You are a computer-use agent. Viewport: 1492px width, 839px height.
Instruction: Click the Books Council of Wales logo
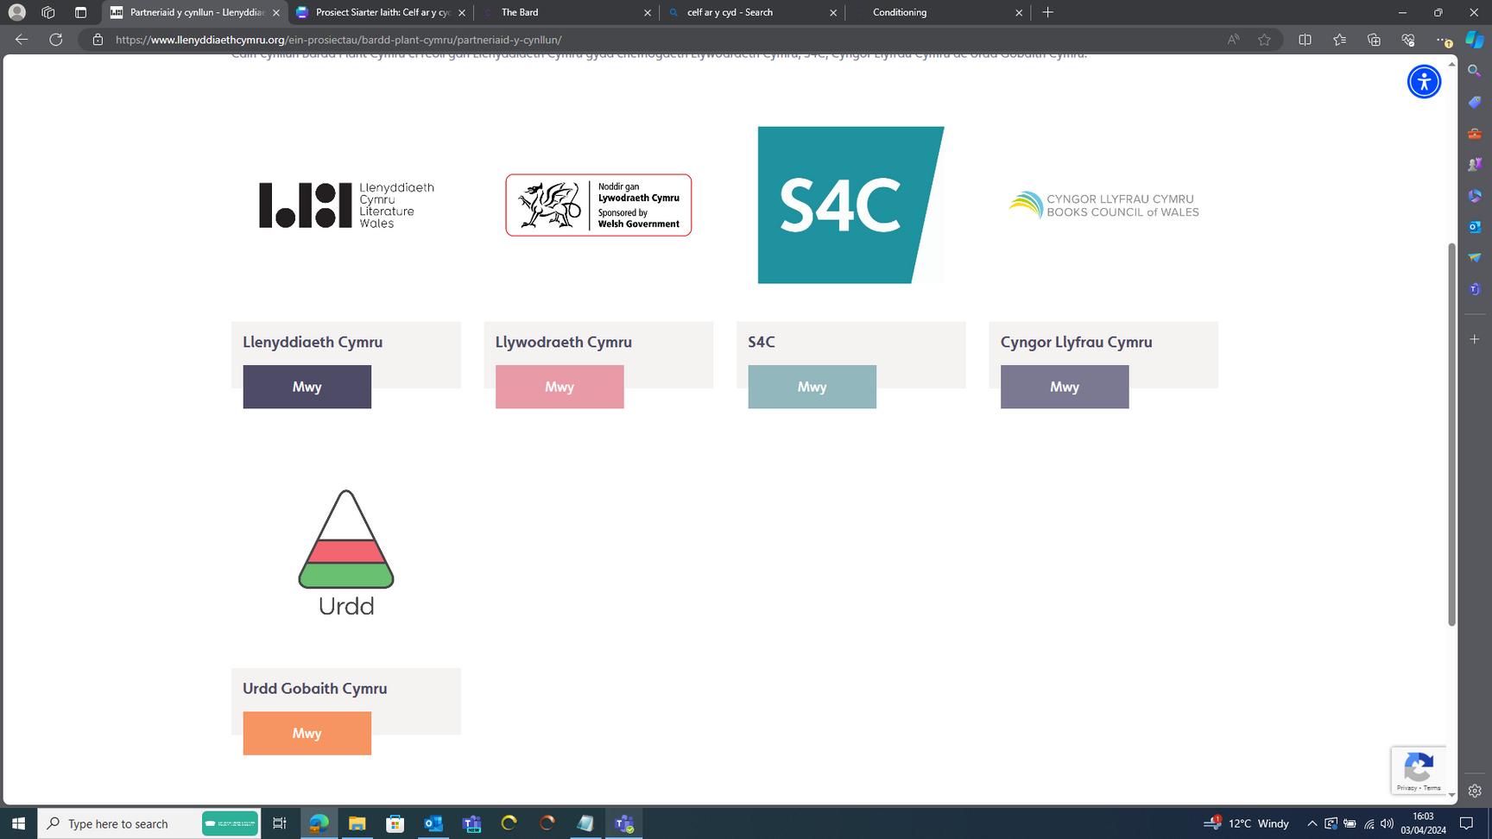pyautogui.click(x=1103, y=205)
